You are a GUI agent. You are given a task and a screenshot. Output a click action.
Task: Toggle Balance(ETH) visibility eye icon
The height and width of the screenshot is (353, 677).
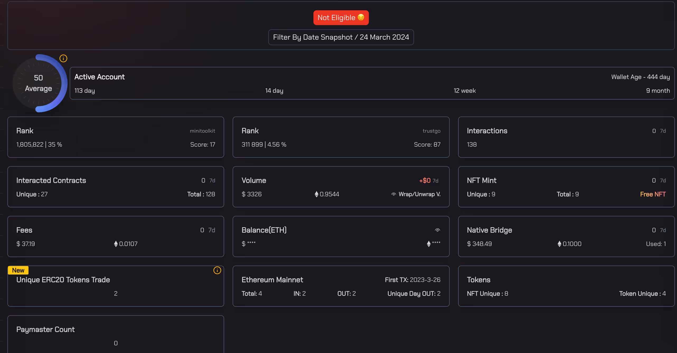pyautogui.click(x=437, y=230)
